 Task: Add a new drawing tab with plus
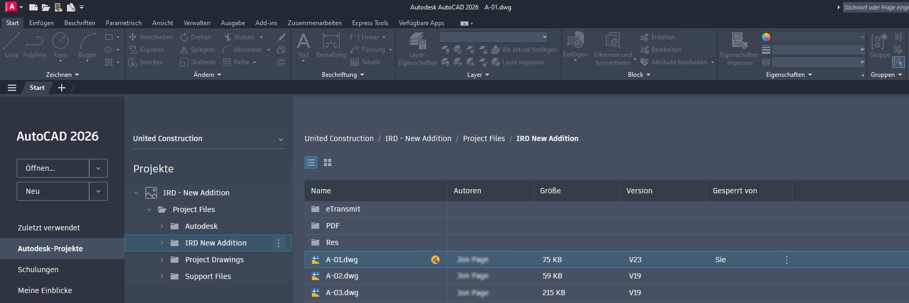[62, 88]
